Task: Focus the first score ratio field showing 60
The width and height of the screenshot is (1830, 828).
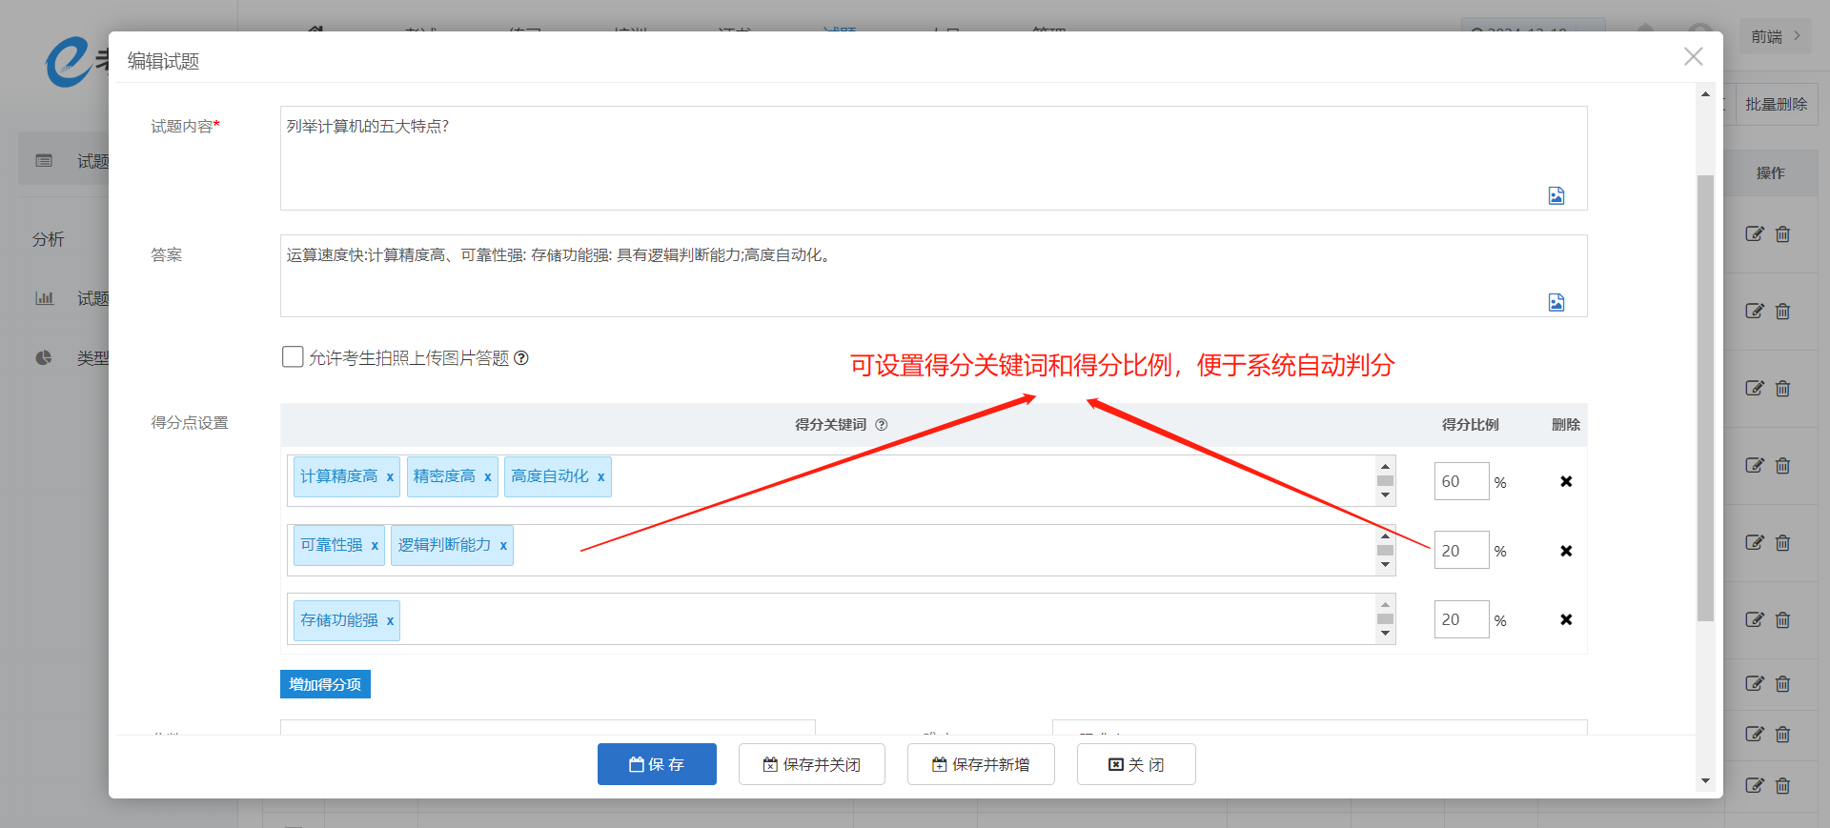Action: pos(1460,481)
